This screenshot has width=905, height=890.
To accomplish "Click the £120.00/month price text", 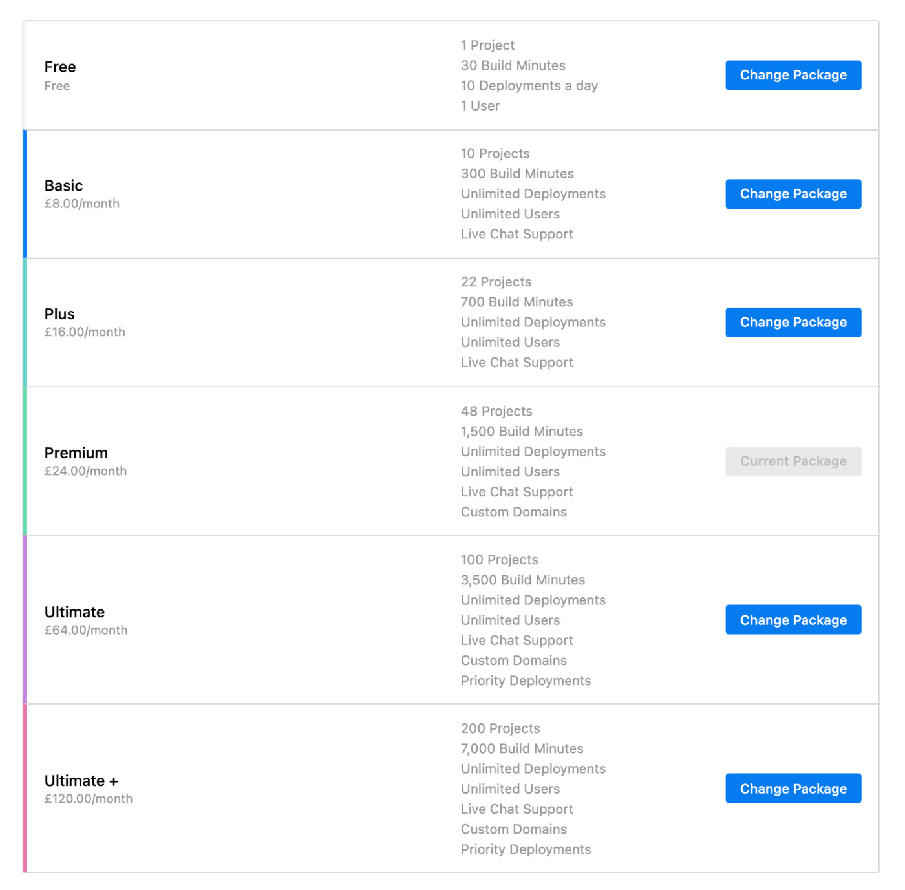I will click(x=89, y=799).
